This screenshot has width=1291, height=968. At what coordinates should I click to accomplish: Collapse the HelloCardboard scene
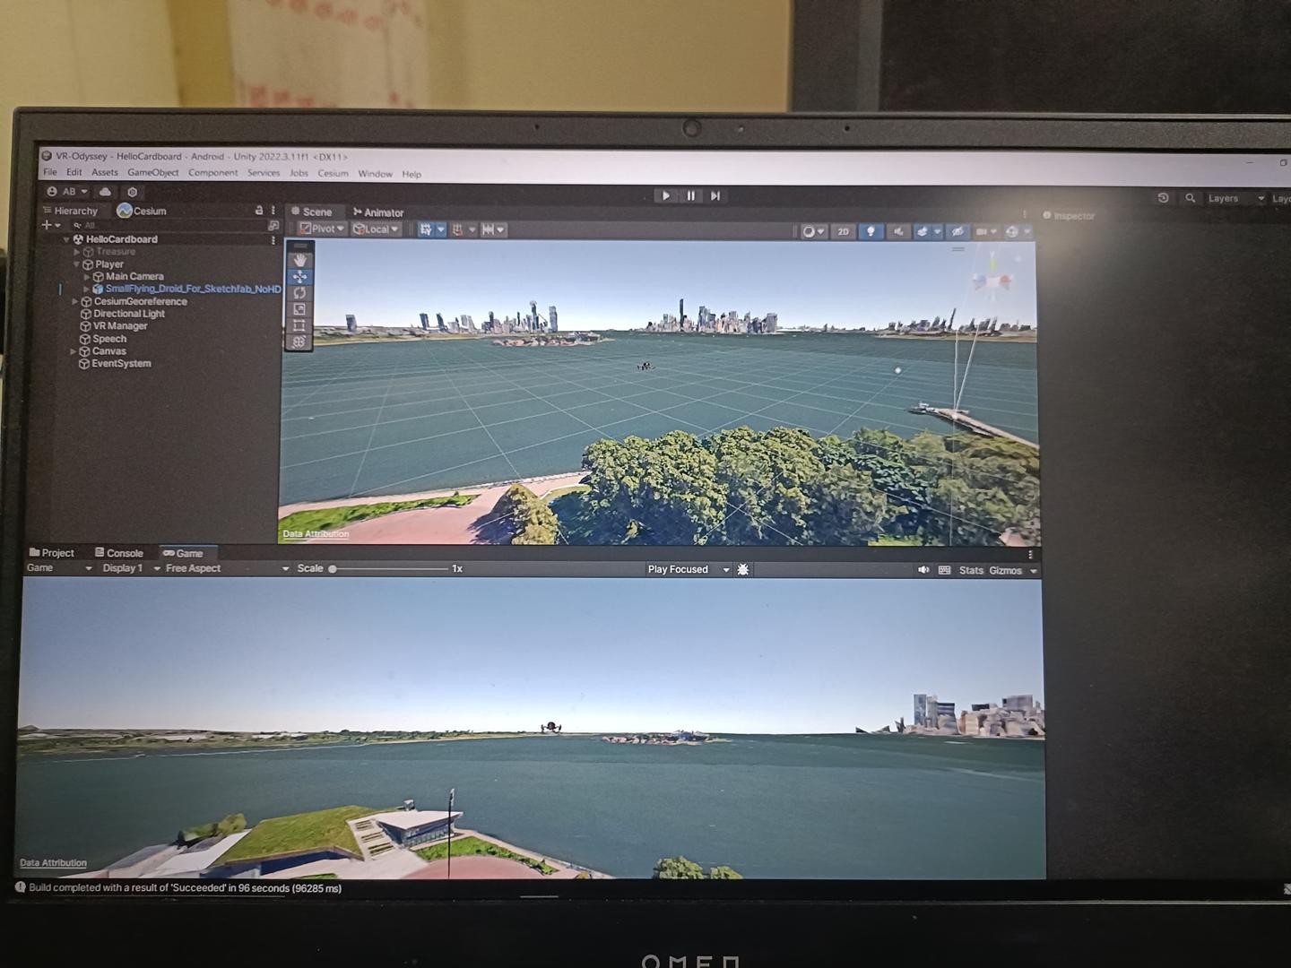(65, 240)
